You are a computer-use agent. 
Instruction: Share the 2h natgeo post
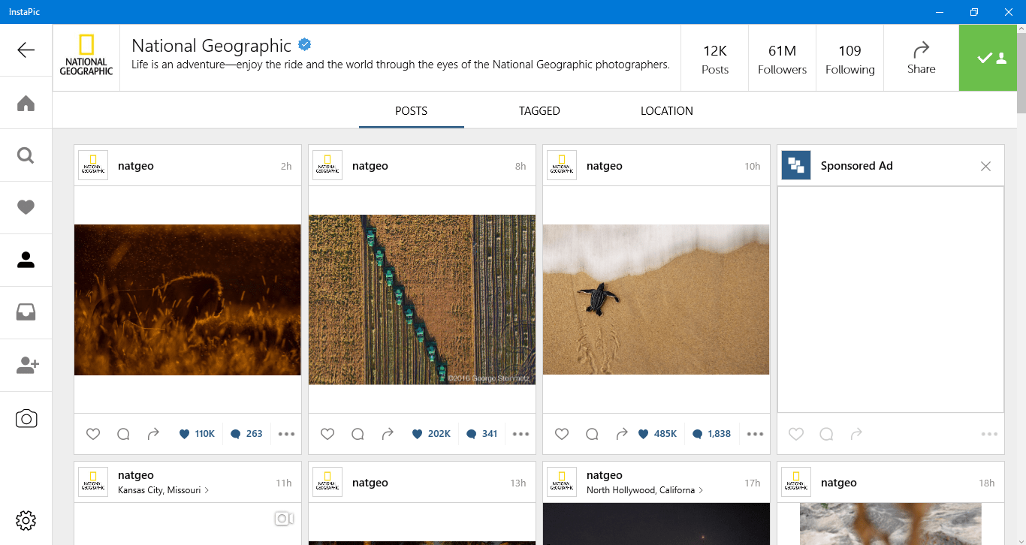click(x=153, y=434)
